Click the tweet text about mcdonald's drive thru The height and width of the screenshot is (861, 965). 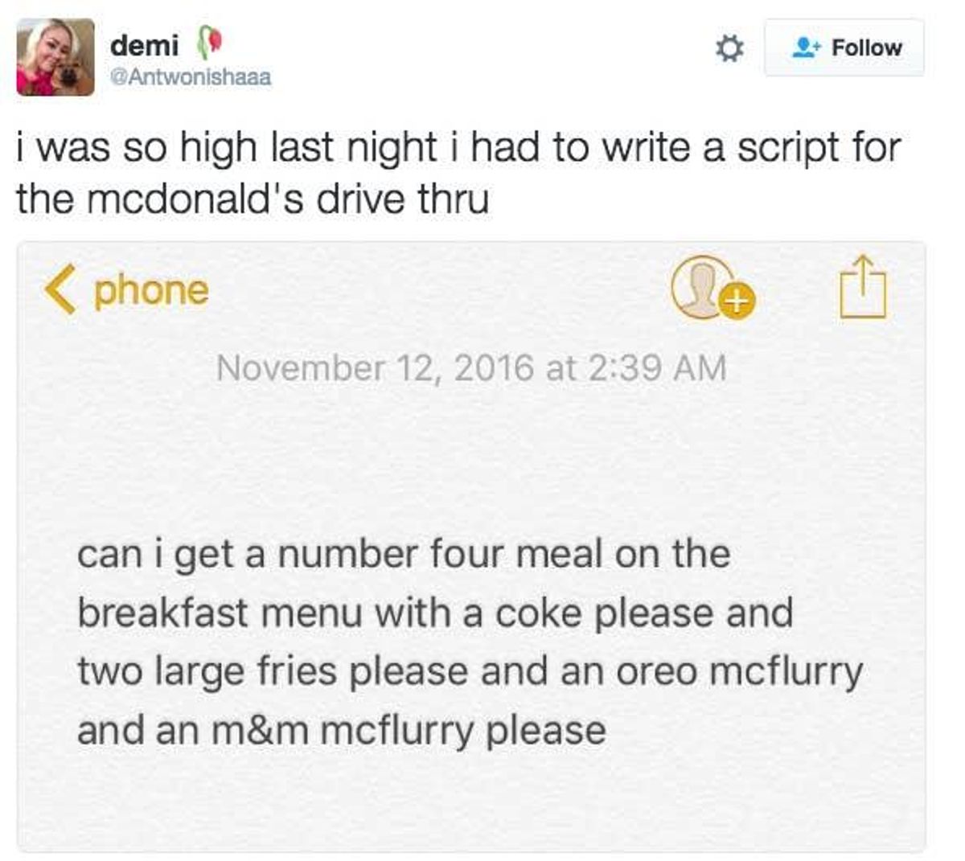pos(458,173)
